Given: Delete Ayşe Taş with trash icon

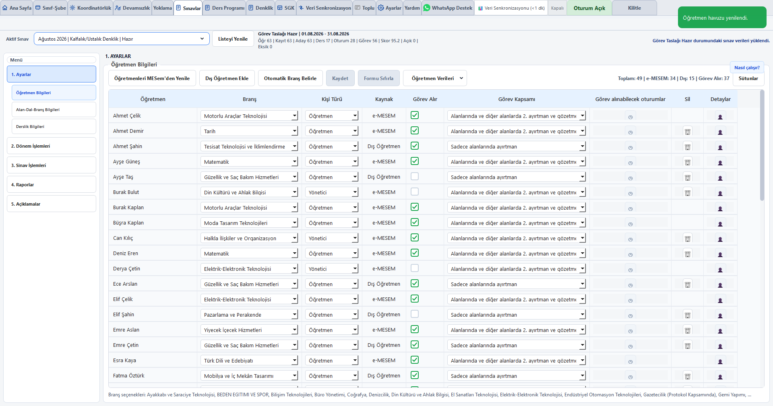Looking at the screenshot, I should [x=688, y=177].
